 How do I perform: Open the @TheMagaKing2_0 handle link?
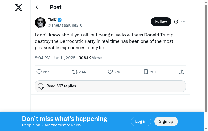[x=65, y=25]
